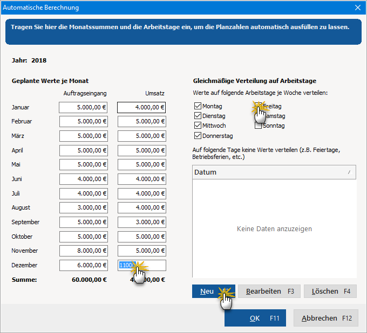Edit the Oktober Umsatz value
This screenshot has height=333, width=367.
[142, 237]
